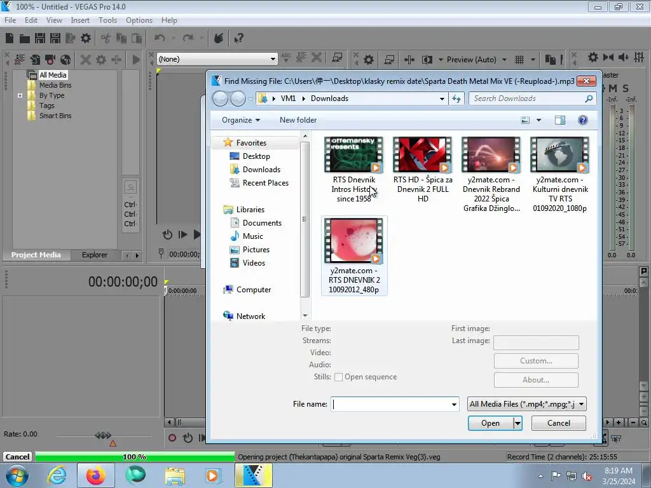
Task: Click the Redo arrow icon
Action: click(188, 38)
